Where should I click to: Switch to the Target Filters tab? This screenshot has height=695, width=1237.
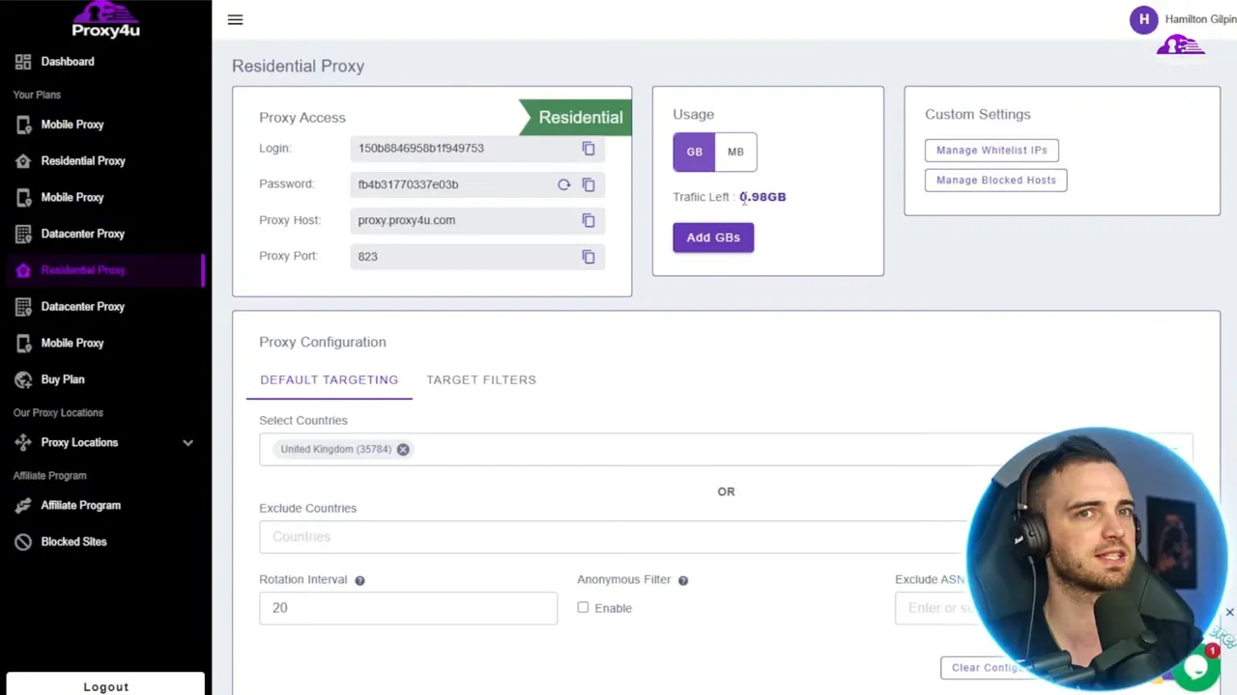pos(481,379)
